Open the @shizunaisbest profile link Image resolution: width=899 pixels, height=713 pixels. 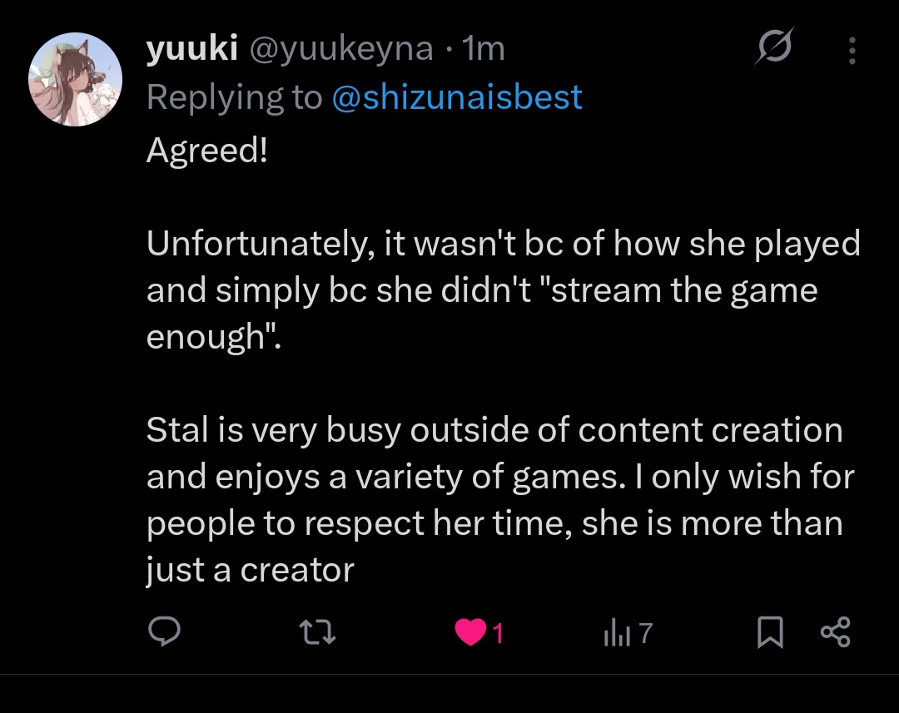(457, 97)
